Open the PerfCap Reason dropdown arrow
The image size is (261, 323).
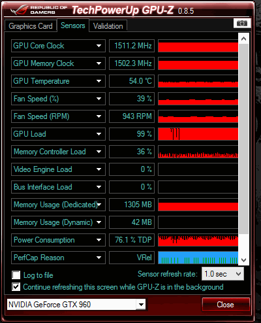coord(99,258)
